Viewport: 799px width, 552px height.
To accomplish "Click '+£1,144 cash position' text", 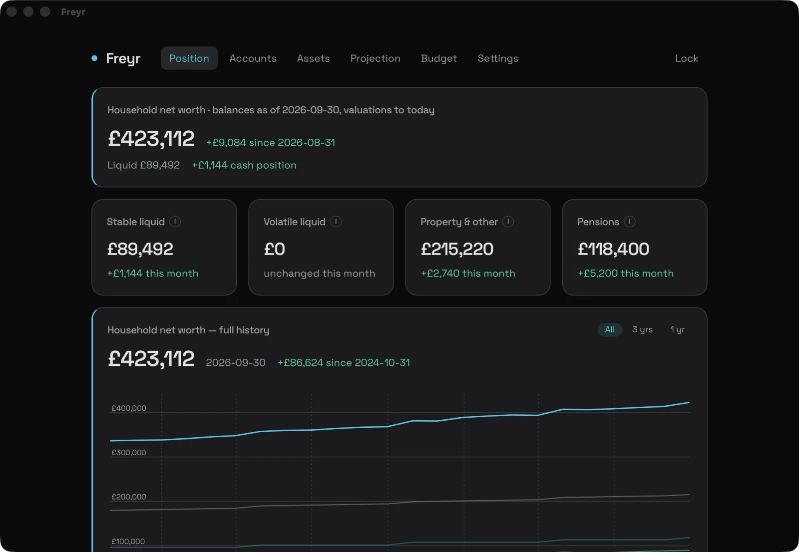I will (244, 165).
